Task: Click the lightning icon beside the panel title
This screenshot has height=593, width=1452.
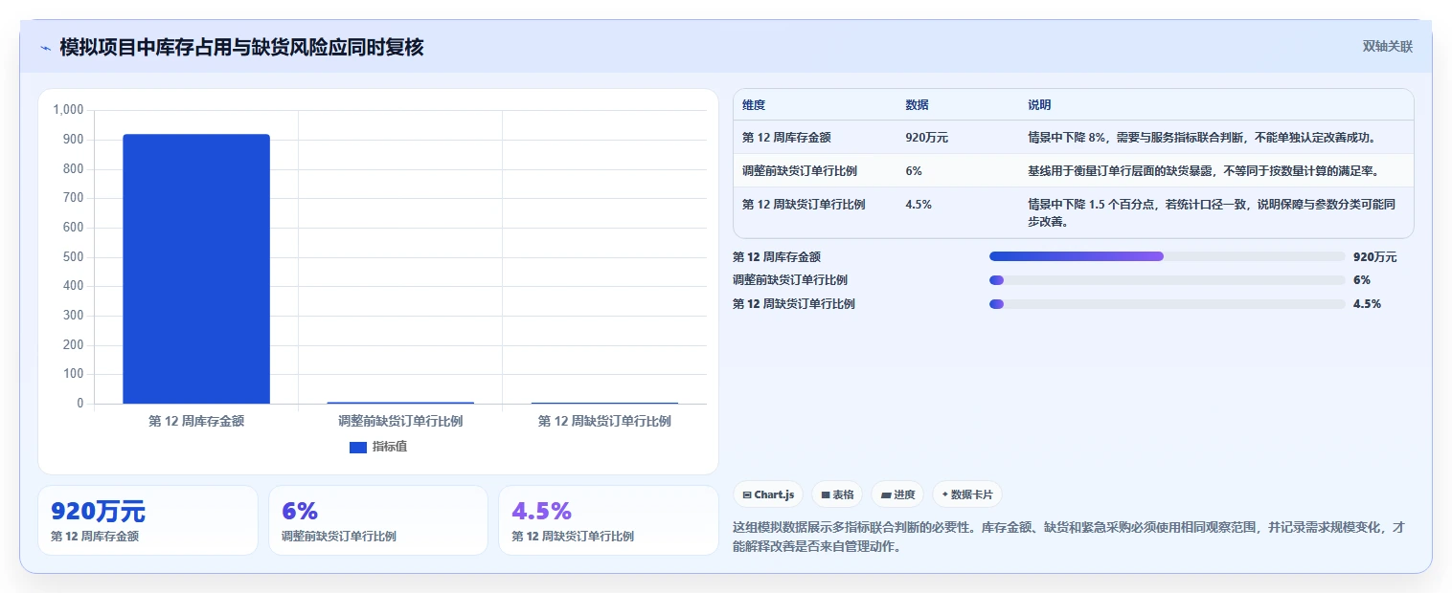Action: click(x=45, y=48)
